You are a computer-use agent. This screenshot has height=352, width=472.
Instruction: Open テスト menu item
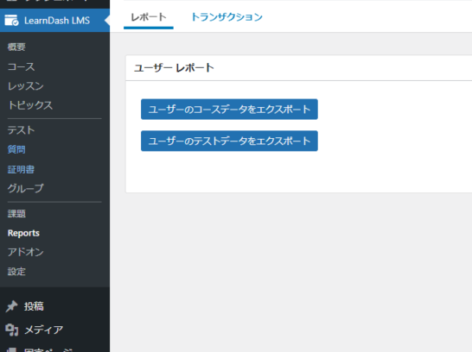(21, 130)
